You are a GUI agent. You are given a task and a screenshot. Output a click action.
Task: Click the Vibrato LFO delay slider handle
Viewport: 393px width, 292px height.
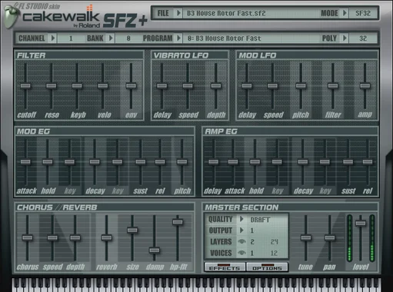(162, 86)
